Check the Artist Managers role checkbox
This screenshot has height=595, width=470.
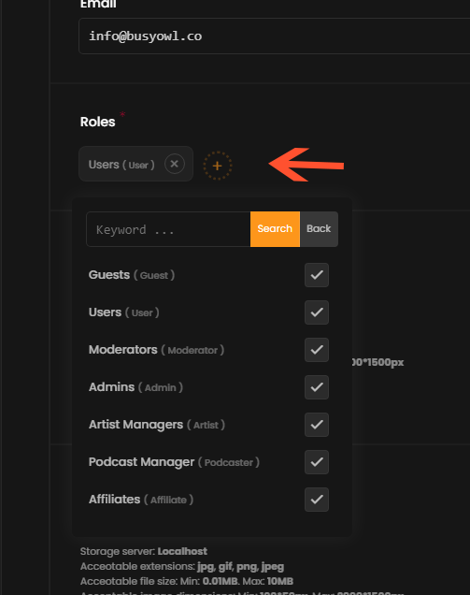click(317, 424)
